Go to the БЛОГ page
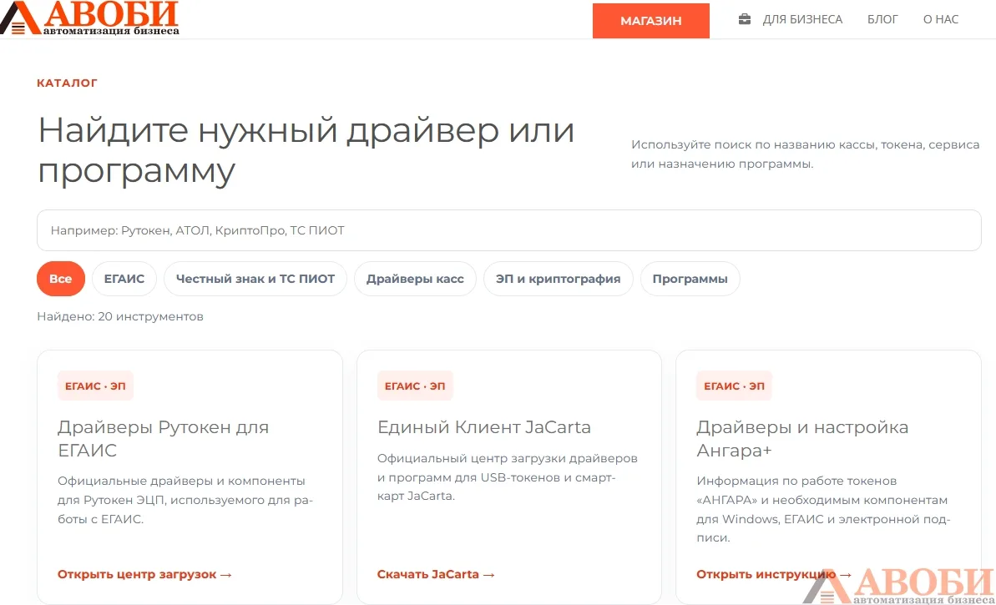 pos(882,20)
